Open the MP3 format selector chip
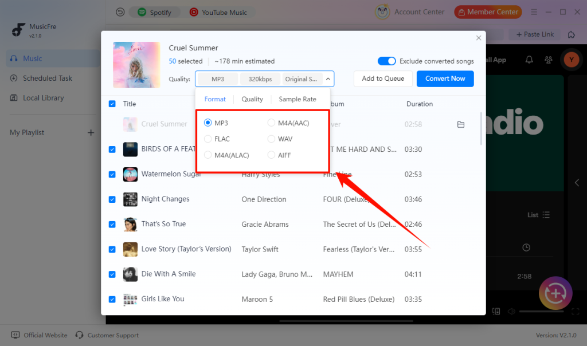 218,79
